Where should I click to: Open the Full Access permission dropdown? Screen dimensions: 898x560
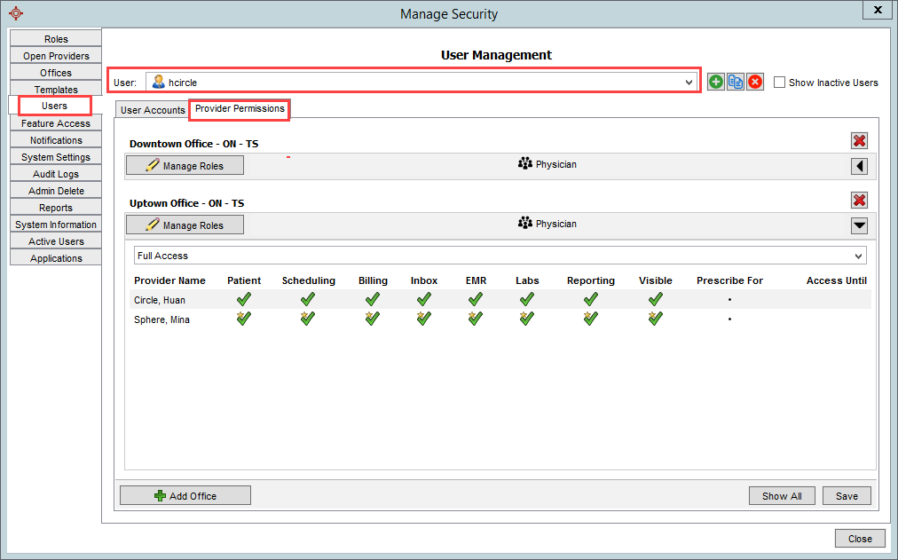857,256
